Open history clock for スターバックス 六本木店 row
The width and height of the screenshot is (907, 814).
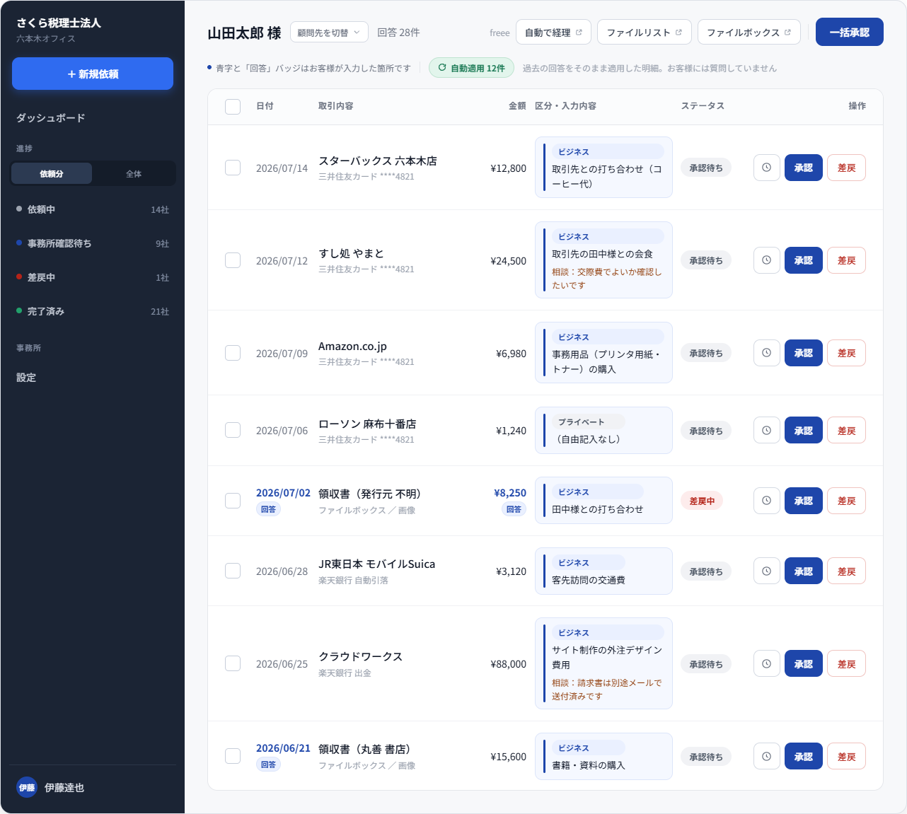766,168
